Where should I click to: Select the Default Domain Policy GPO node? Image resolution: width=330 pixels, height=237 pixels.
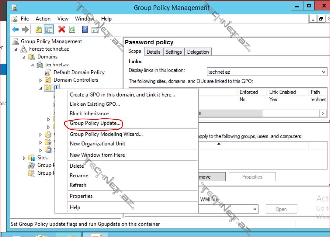pos(79,72)
